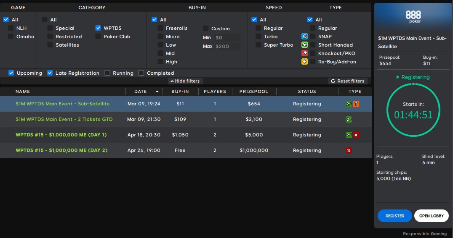Check the Category All checkbox
The image size is (453, 238).
(45, 20)
